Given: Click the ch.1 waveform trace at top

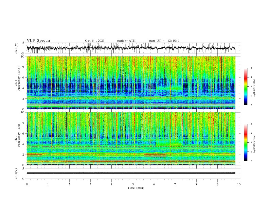Looking at the screenshot, I should (131, 48).
